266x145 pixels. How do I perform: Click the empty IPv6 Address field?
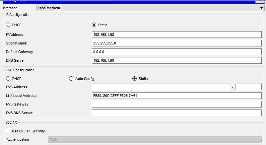pyautogui.click(x=161, y=87)
